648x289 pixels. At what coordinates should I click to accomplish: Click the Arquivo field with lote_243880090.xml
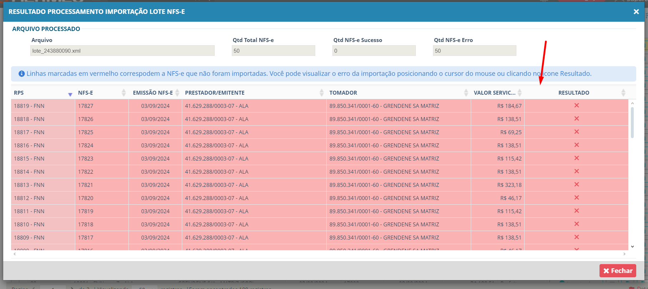click(x=122, y=51)
